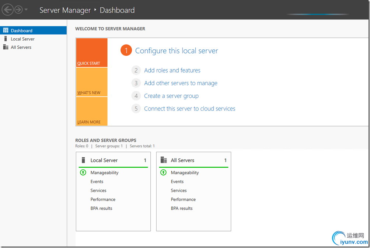Viewport: 370px width, 248px height.
Task: Click Configure this local server link
Action: click(x=177, y=51)
